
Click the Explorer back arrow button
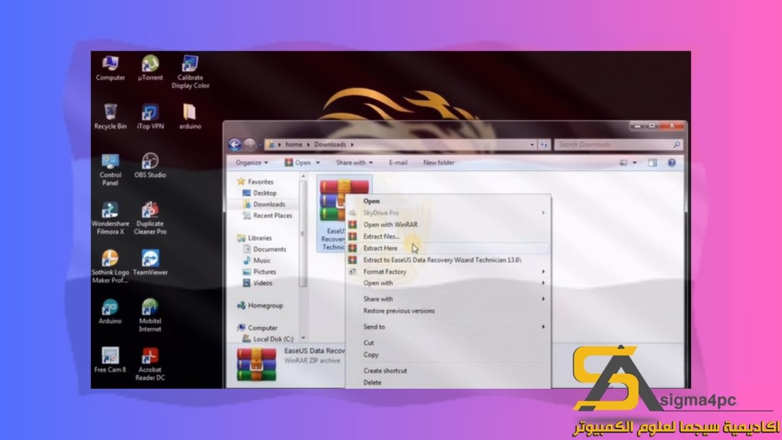(x=235, y=145)
